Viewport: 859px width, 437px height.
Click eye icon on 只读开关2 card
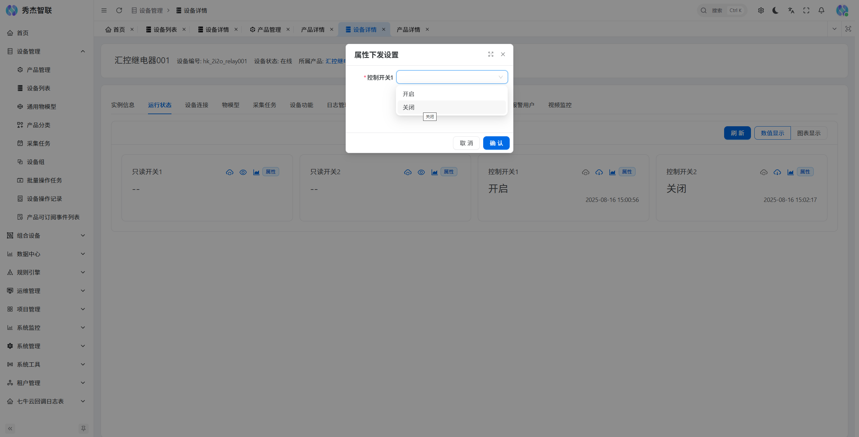[421, 172]
